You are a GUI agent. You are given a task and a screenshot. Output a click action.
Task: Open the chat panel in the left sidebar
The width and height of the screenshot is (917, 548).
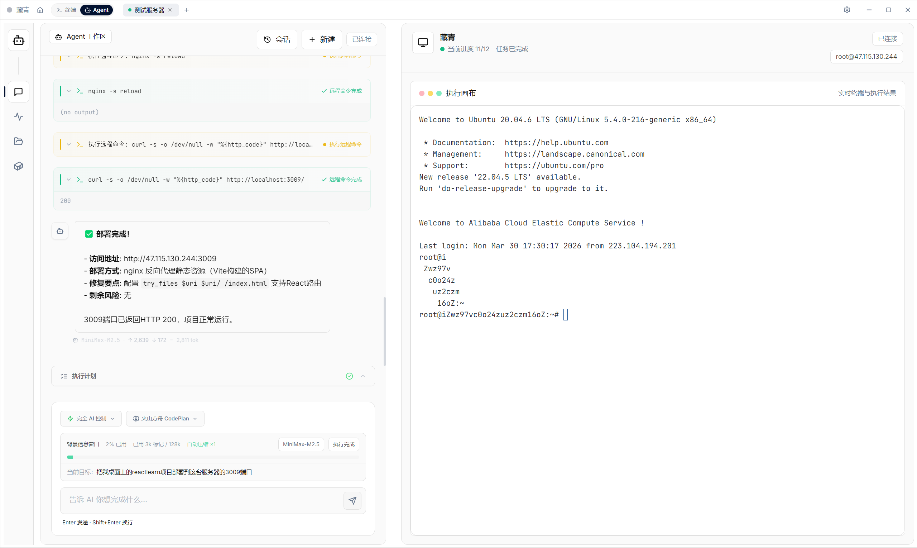click(x=18, y=92)
